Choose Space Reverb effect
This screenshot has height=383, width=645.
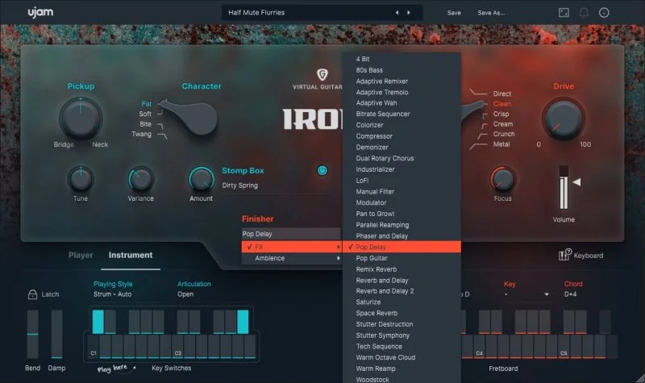[402, 313]
